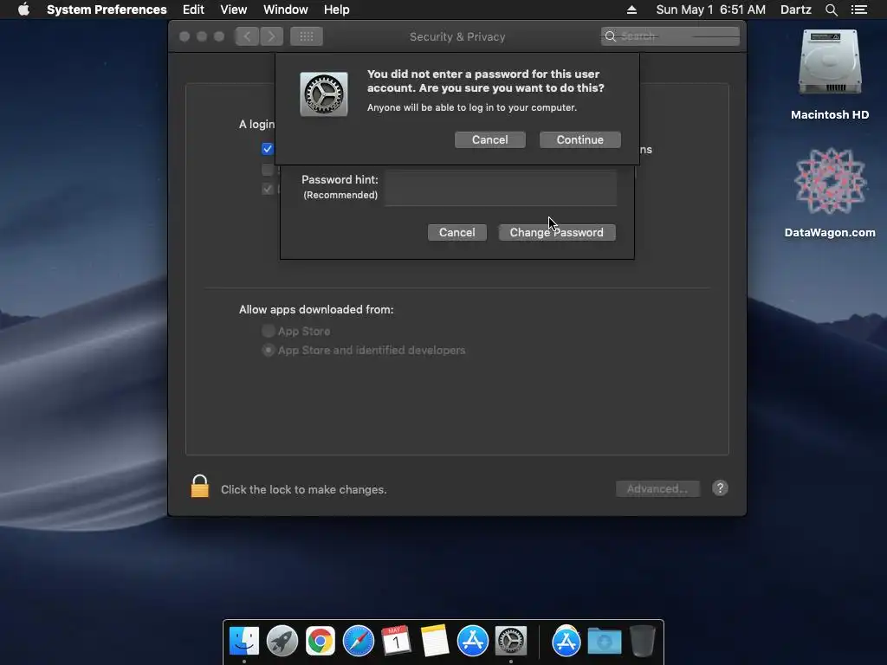Select the App Store radio button
This screenshot has height=665, width=887.
269,331
